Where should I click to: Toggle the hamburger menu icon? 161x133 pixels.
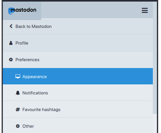coord(145,10)
